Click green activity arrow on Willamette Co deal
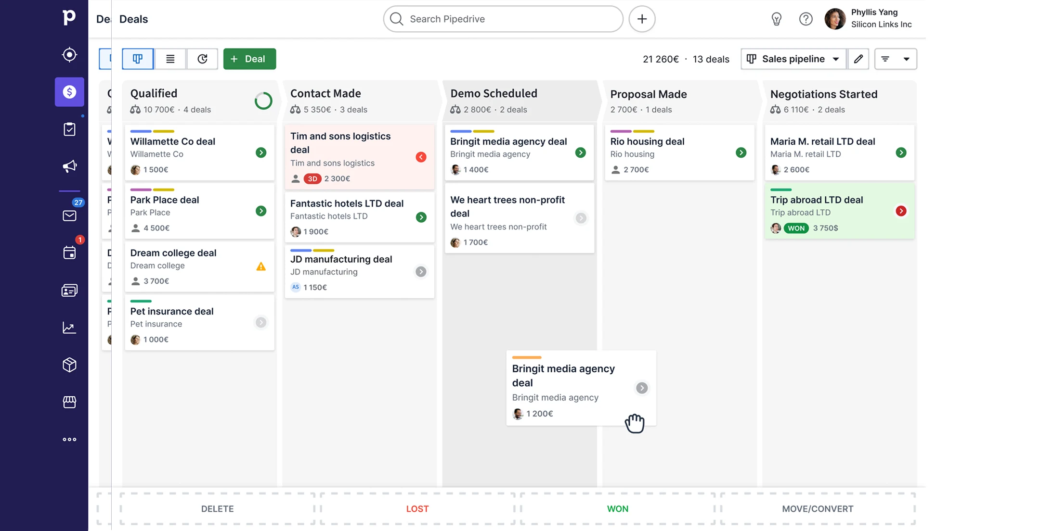The width and height of the screenshot is (1040, 531). click(261, 152)
